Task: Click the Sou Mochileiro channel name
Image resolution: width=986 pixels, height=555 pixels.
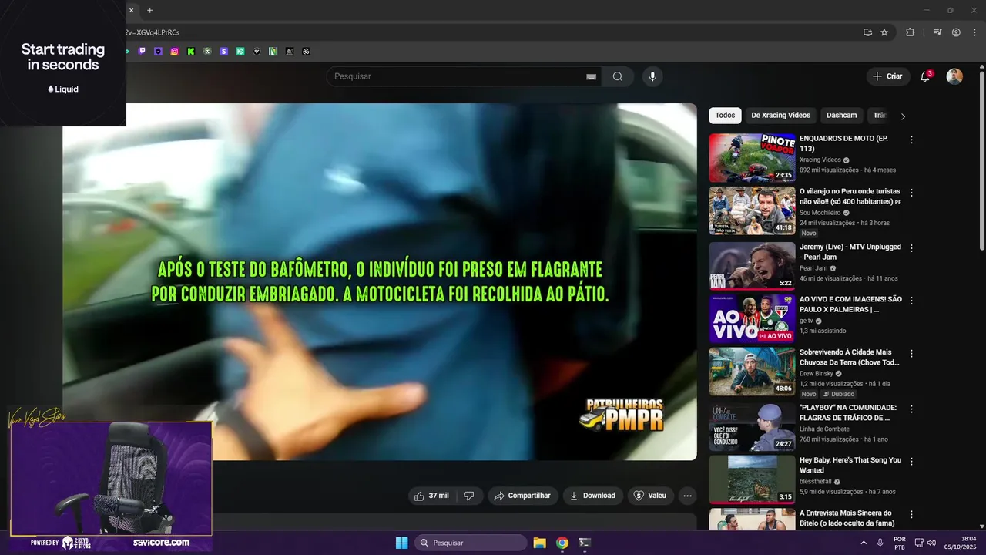Action: [x=820, y=212]
